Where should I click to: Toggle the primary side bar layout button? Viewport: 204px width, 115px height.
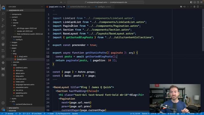[x=191, y=2]
